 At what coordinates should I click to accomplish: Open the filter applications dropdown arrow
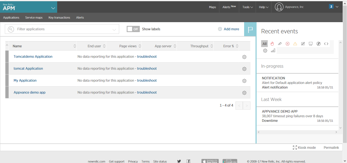[114, 29]
